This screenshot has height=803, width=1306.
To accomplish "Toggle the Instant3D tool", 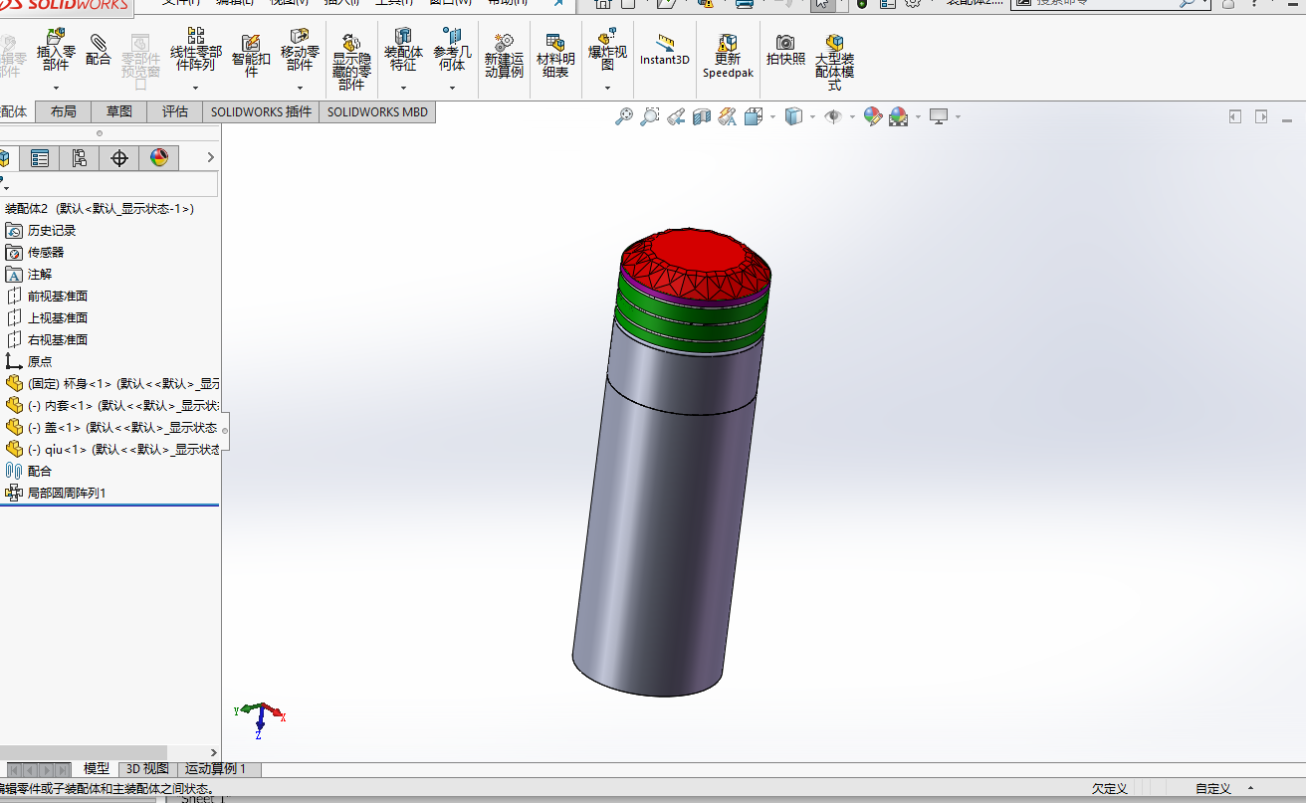I will (664, 49).
